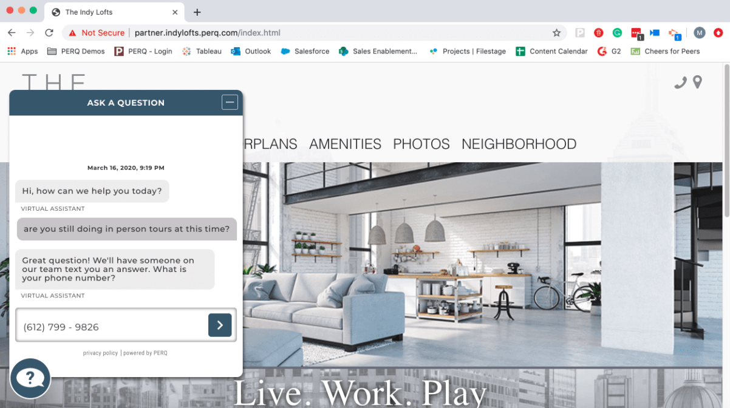The width and height of the screenshot is (730, 408).
Task: Go to the partially hidden Floorplans menu item
Action: pyautogui.click(x=270, y=144)
